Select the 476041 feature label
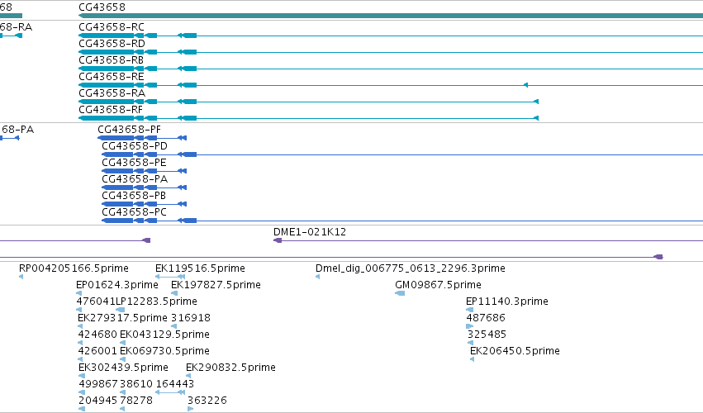This screenshot has width=703, height=413. click(96, 301)
